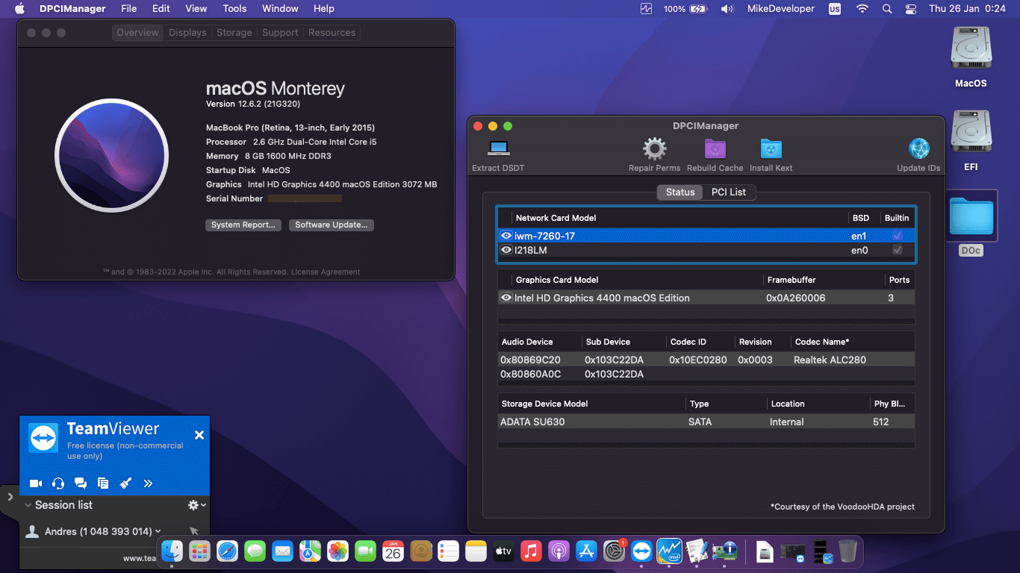Click the Wi-Fi status icon in the menu bar
This screenshot has height=573, width=1020.
click(x=862, y=9)
